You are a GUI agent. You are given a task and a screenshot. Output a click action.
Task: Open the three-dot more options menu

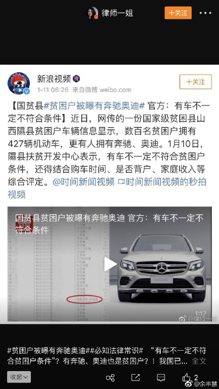[x=206, y=13]
